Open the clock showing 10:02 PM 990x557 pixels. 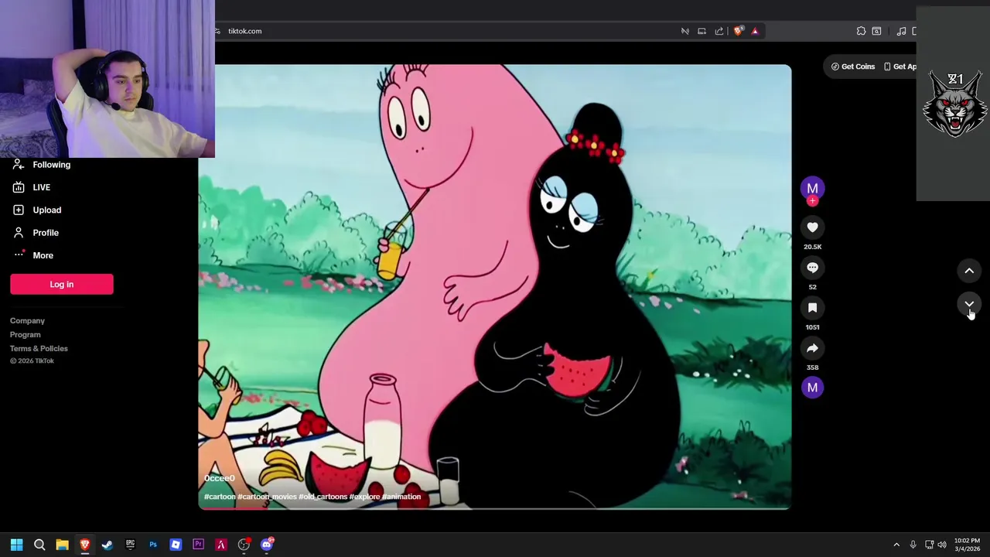pos(967,545)
